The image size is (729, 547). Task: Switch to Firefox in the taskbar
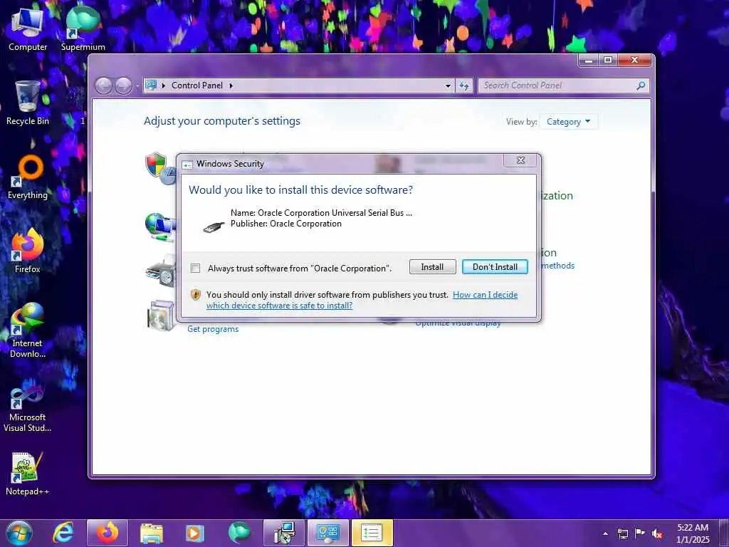(107, 533)
